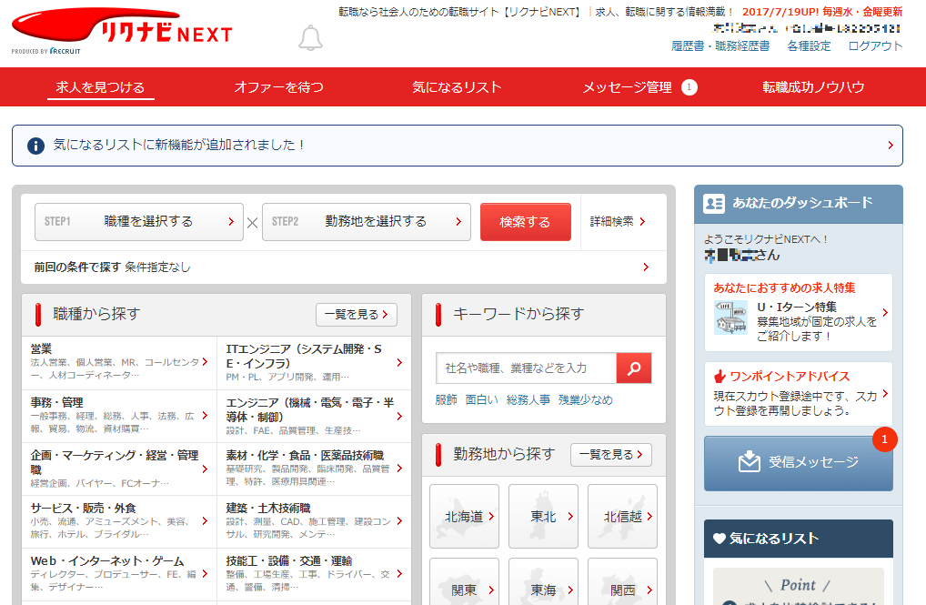The image size is (926, 605).
Task: Open the 建築・土木技術職 category
Action: pyautogui.click(x=314, y=521)
